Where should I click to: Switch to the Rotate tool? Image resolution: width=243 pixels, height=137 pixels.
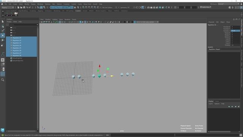click(x=3, y=40)
